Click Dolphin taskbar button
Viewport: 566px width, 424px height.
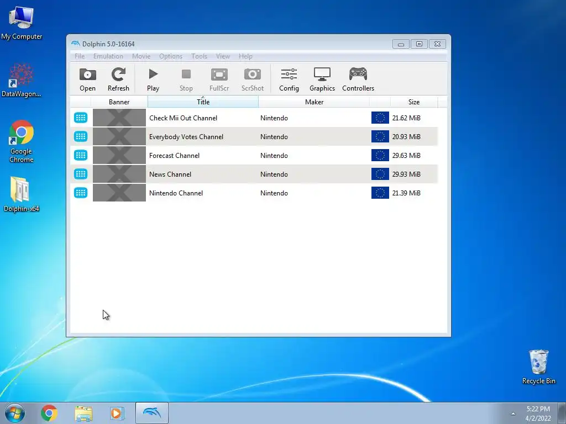coord(151,413)
